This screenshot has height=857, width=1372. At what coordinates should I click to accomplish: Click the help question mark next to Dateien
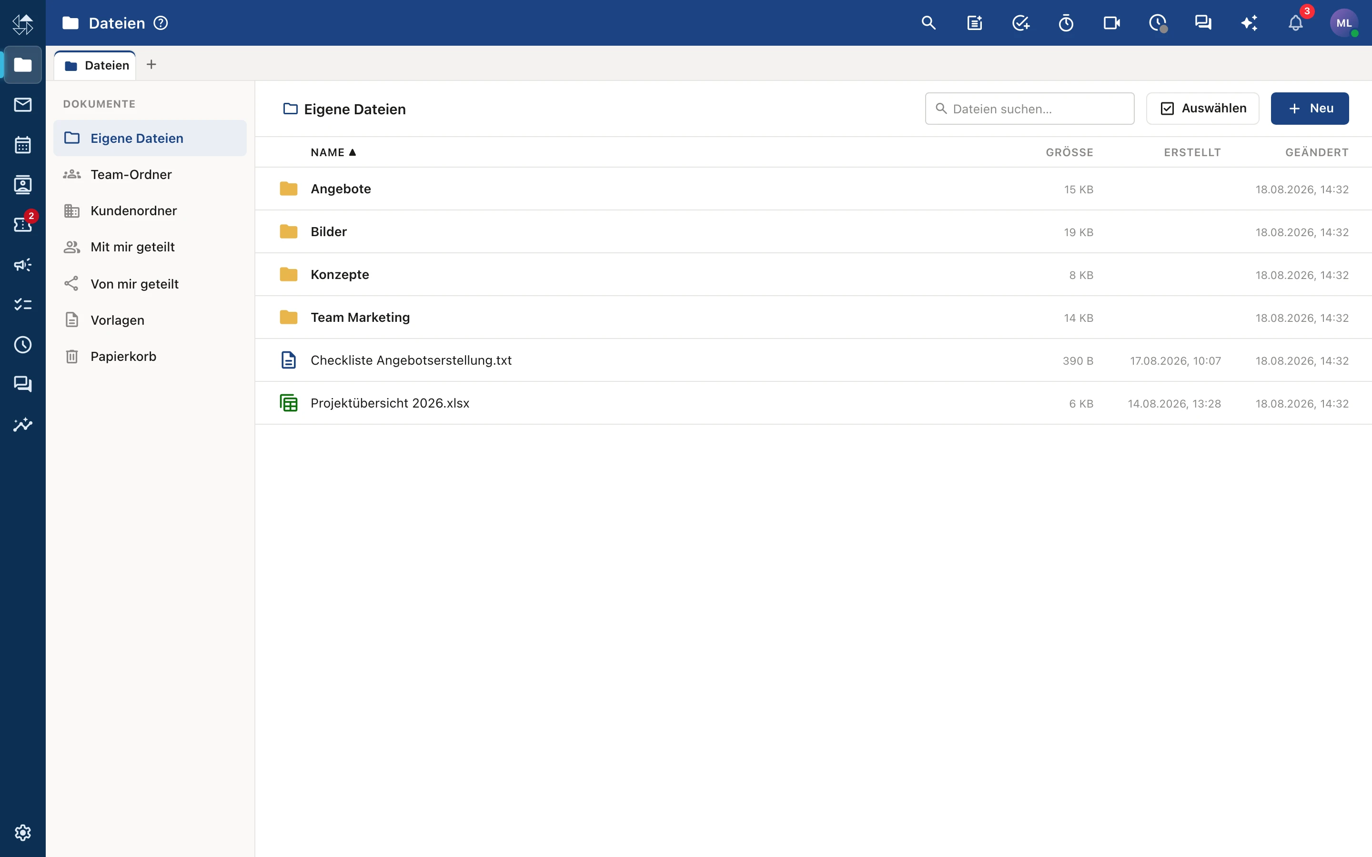(161, 23)
